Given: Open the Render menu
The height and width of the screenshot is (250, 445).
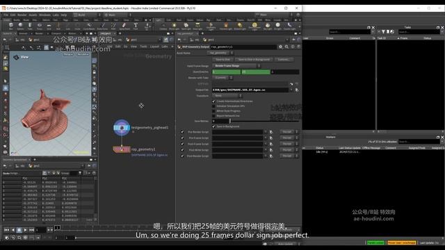Looking at the screenshot, I should tap(22, 15).
